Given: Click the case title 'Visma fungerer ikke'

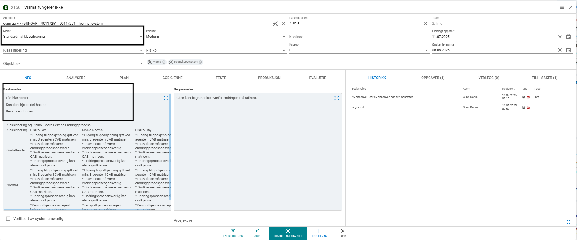Looking at the screenshot, I should click(43, 7).
